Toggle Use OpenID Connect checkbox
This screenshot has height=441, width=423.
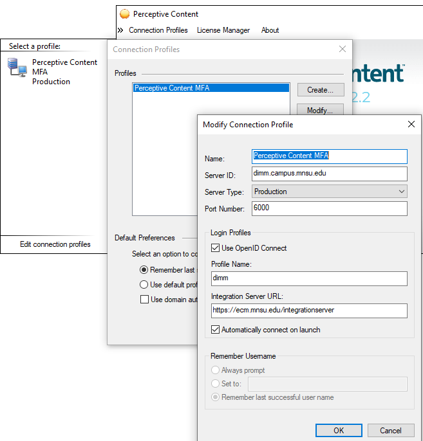tap(215, 248)
